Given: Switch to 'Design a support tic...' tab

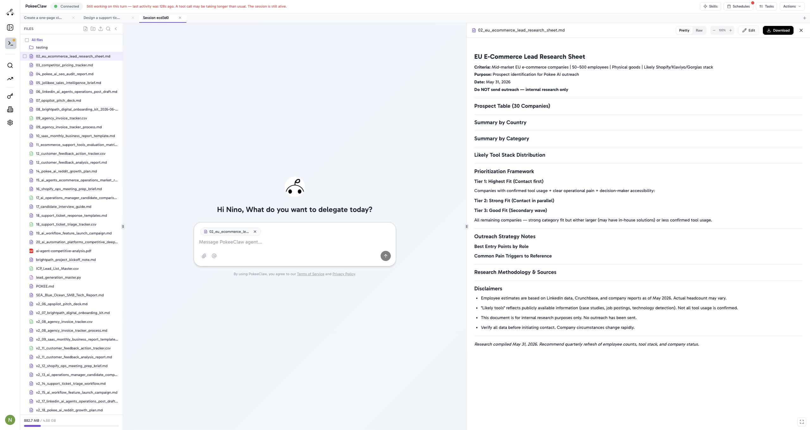Looking at the screenshot, I should click(102, 18).
